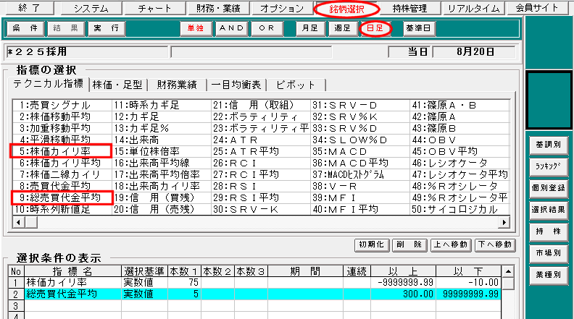Click the ランキング side button

pyautogui.click(x=547, y=166)
